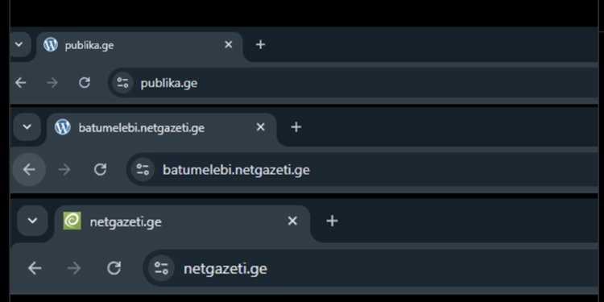Open site info icon beside batumelebi.netgazeti.ge address
604x302 pixels.
coord(143,169)
